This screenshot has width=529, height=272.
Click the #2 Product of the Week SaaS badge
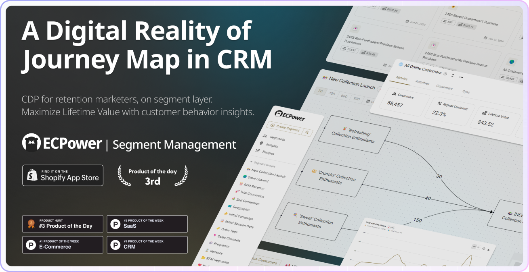tap(147, 224)
